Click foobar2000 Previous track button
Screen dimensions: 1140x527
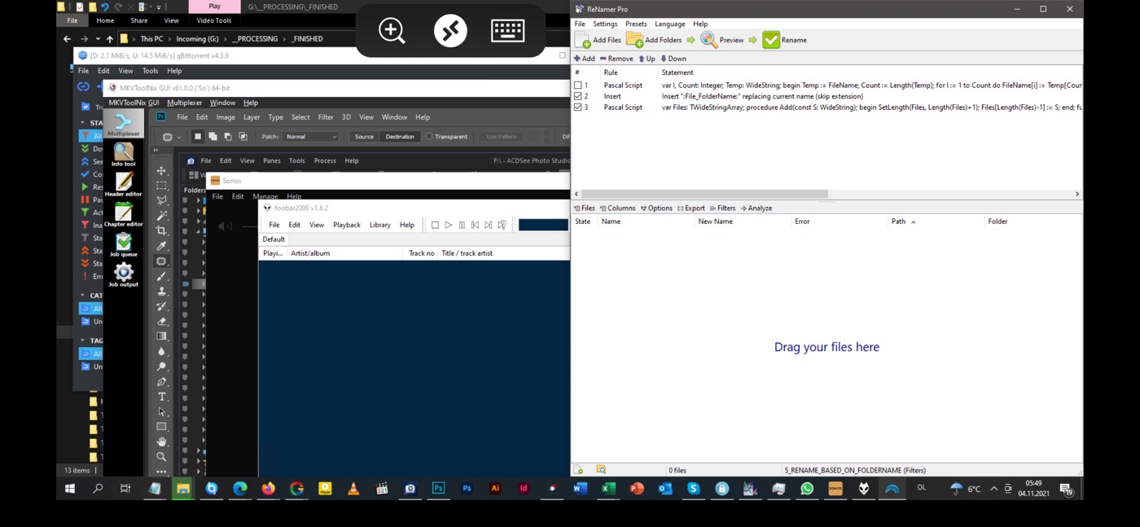[475, 225]
